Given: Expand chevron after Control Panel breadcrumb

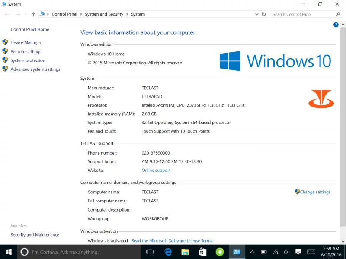Looking at the screenshot, I should [x=81, y=14].
